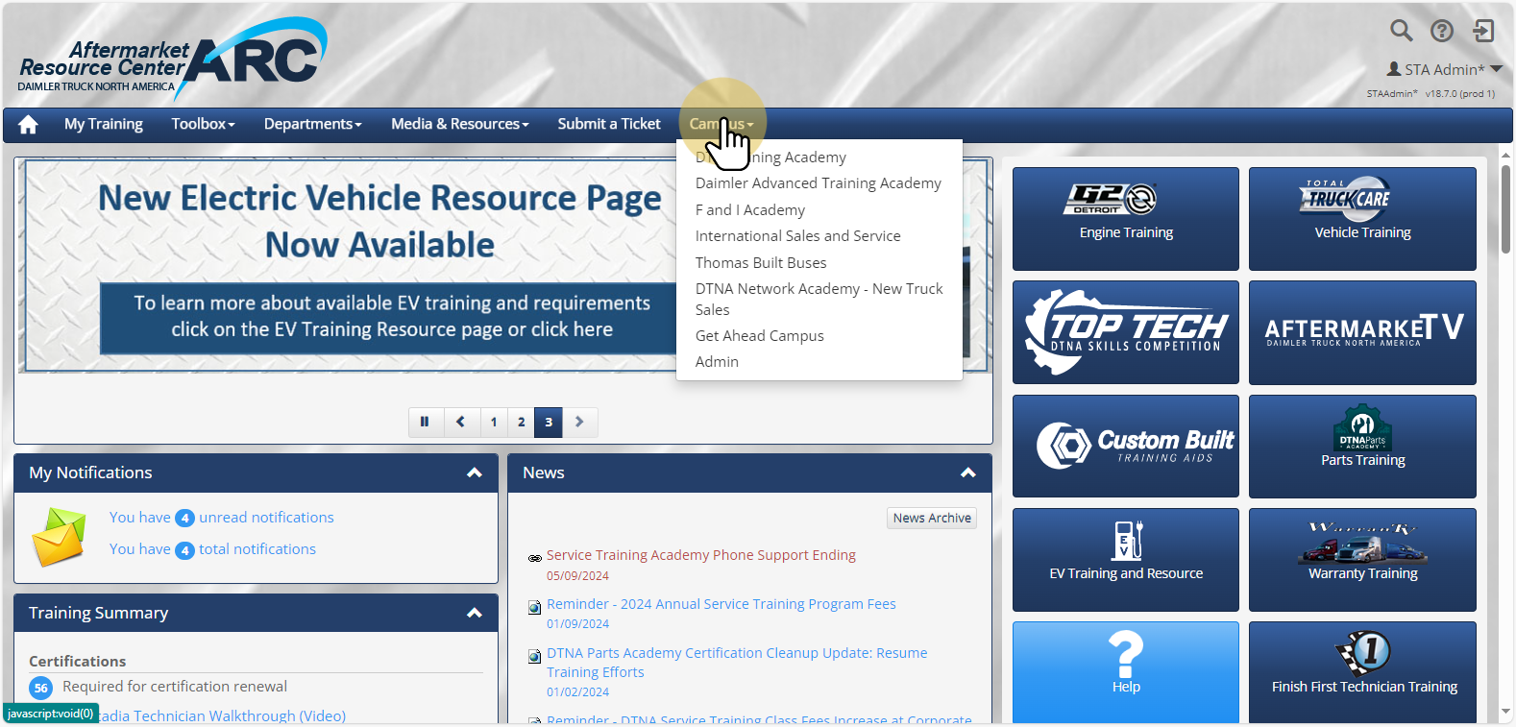This screenshot has height=727, width=1516.
Task: Open the Engine Training tile
Action: click(1126, 219)
